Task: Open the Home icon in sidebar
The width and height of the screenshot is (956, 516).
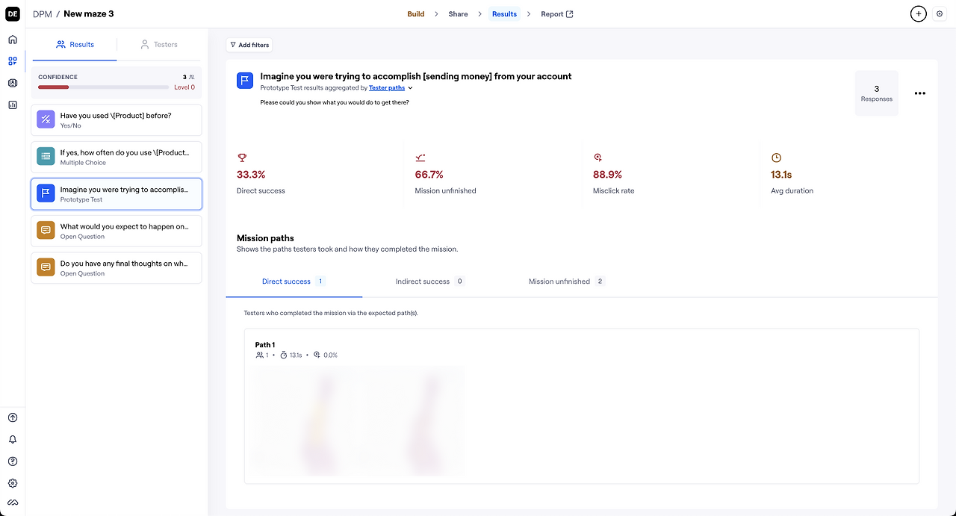Action: [x=12, y=40]
